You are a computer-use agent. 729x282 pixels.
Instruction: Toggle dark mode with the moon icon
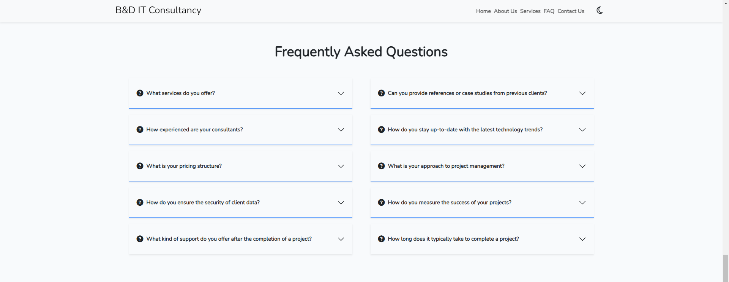600,10
